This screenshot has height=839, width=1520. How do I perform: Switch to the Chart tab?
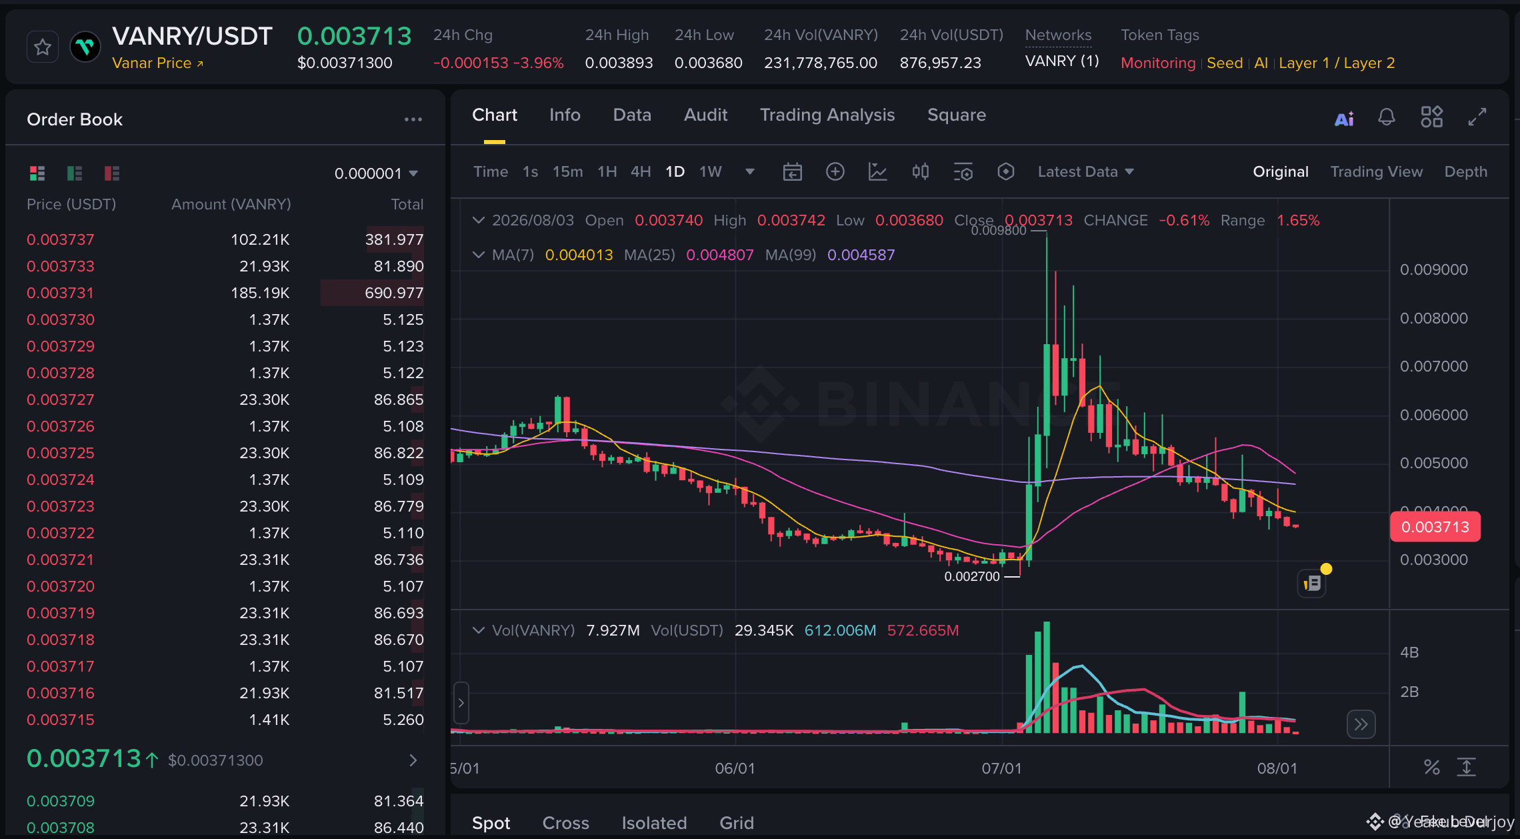click(x=495, y=115)
